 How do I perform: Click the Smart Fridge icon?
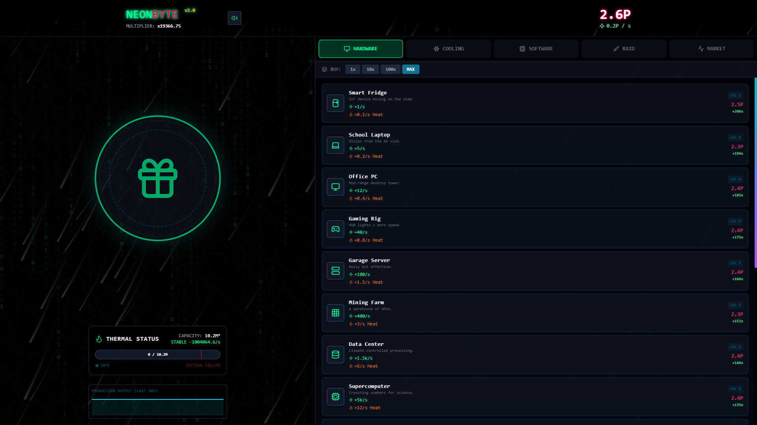(x=336, y=103)
